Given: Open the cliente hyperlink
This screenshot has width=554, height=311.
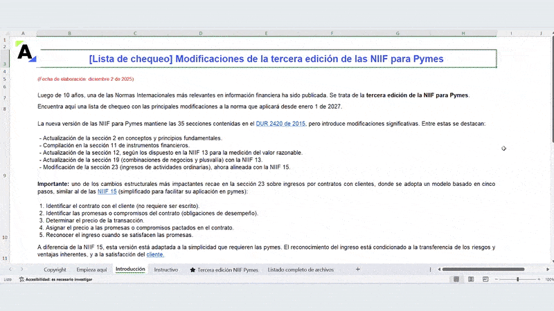Looking at the screenshot, I should pos(154,254).
